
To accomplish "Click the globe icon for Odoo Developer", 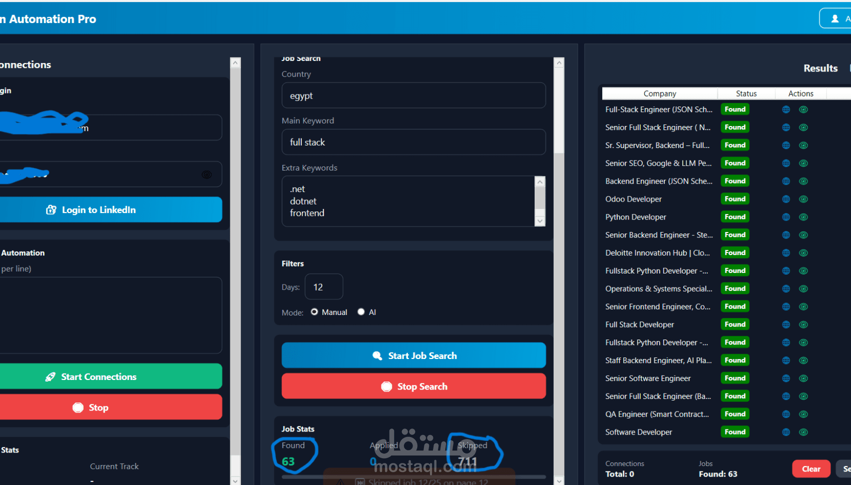I will 786,199.
